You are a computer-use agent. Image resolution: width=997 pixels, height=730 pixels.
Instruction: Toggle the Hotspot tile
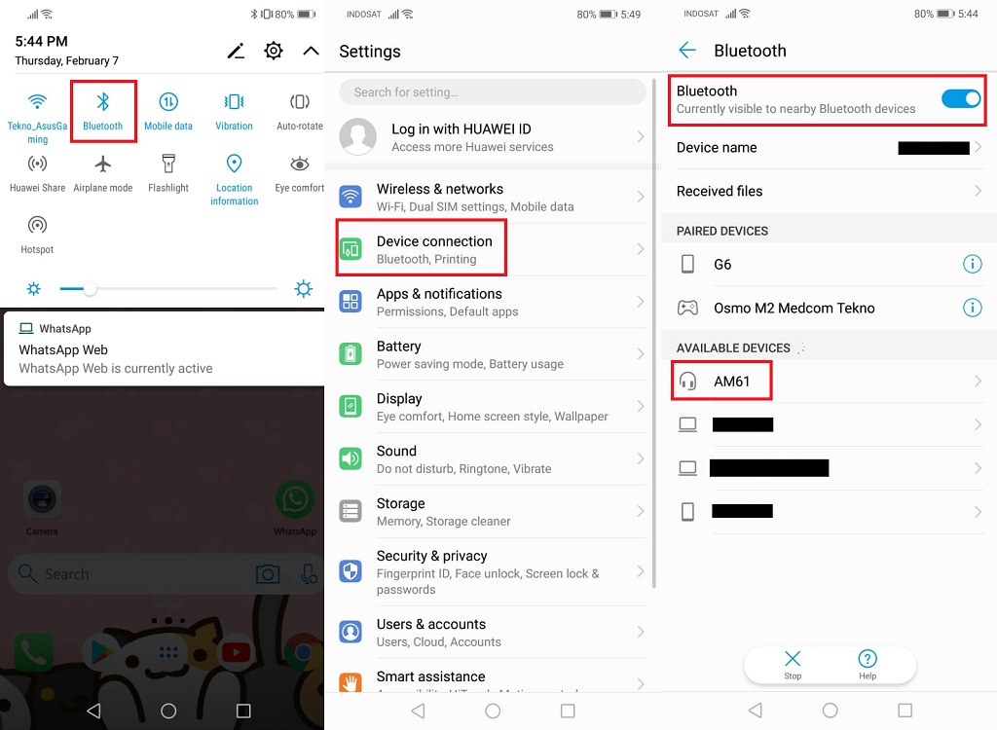38,235
